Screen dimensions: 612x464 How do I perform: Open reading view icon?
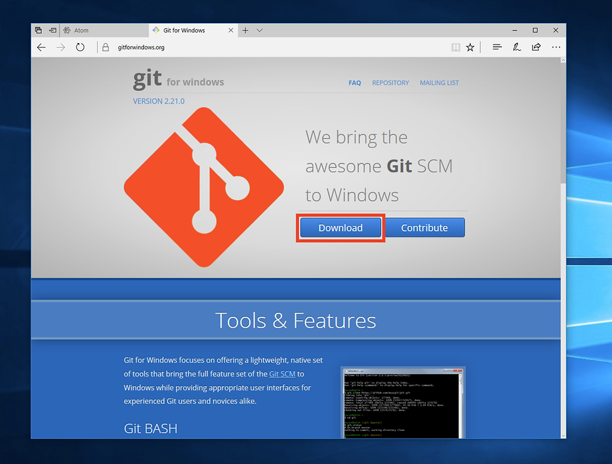455,47
